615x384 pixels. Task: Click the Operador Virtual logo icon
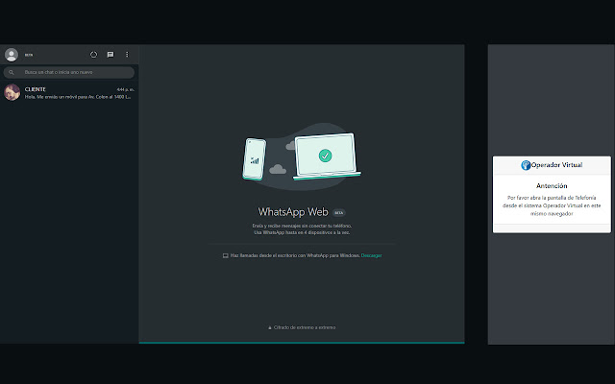[526, 165]
